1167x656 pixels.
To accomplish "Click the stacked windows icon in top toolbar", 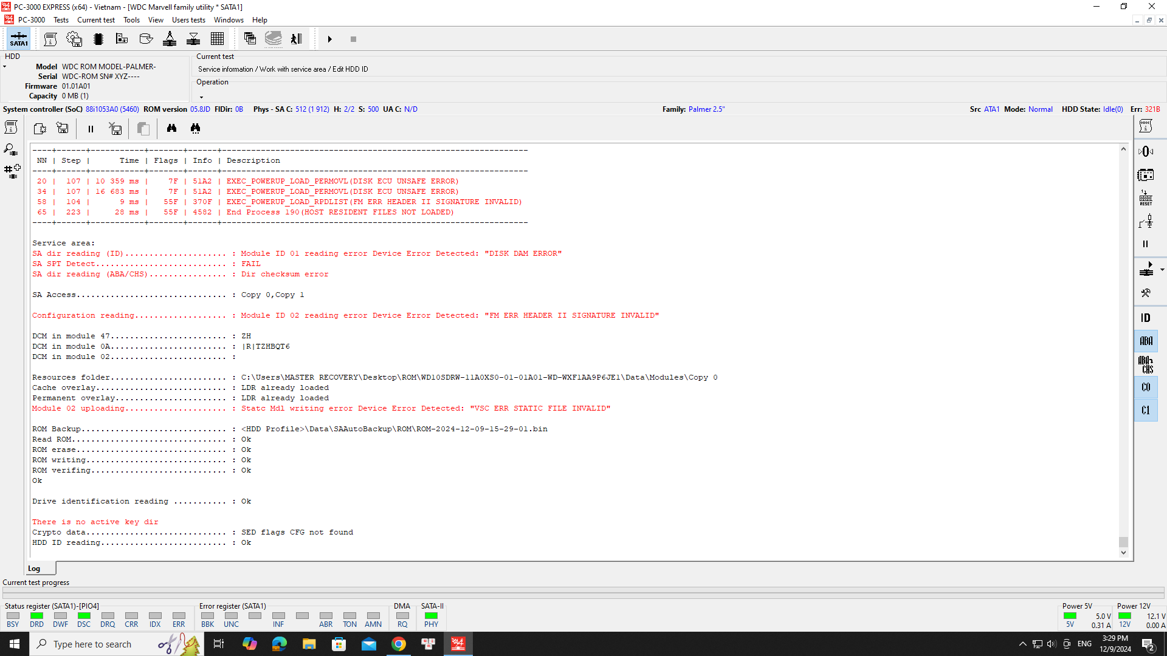I will pyautogui.click(x=250, y=39).
